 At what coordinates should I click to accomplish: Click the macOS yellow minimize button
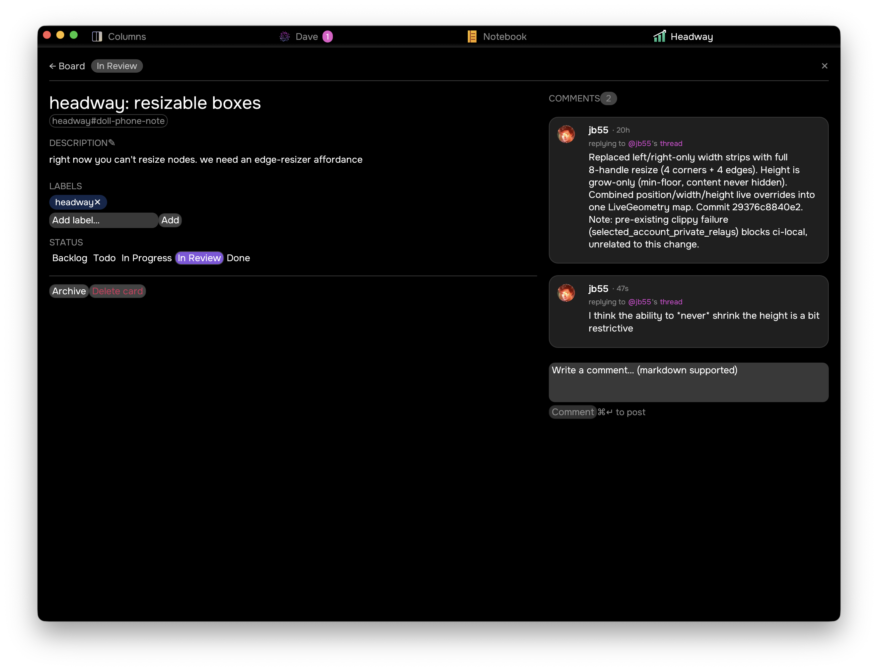point(60,35)
